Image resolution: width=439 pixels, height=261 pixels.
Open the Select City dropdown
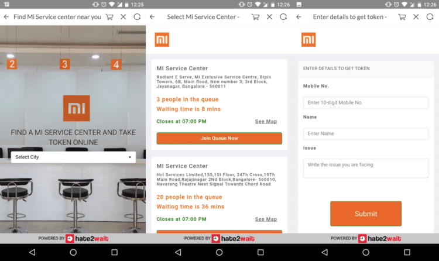[73, 157]
